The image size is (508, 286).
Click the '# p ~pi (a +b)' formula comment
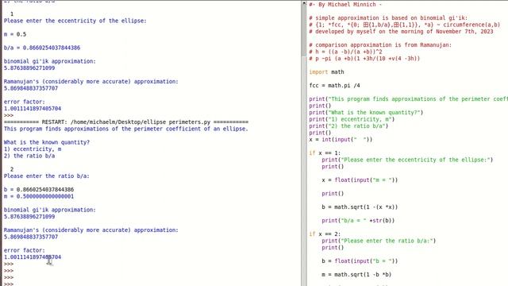click(364, 58)
